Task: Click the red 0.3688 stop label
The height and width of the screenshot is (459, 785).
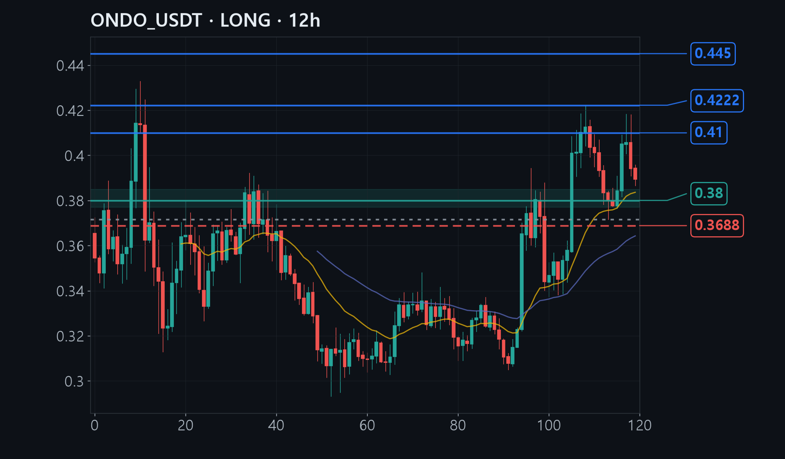Action: click(717, 225)
